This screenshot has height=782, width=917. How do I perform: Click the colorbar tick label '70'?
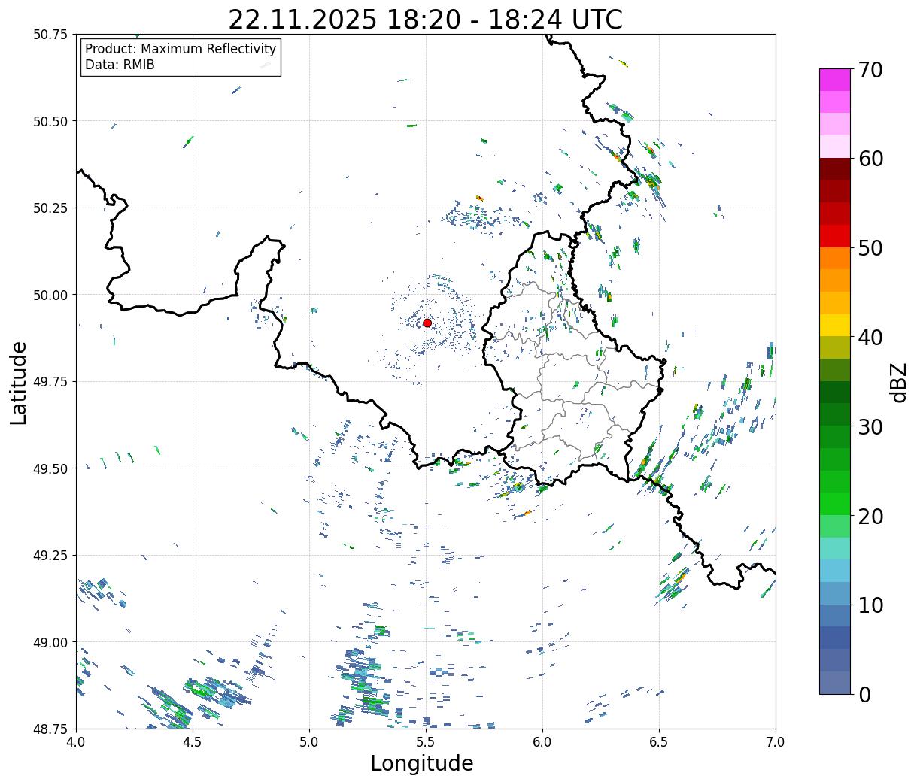870,70
